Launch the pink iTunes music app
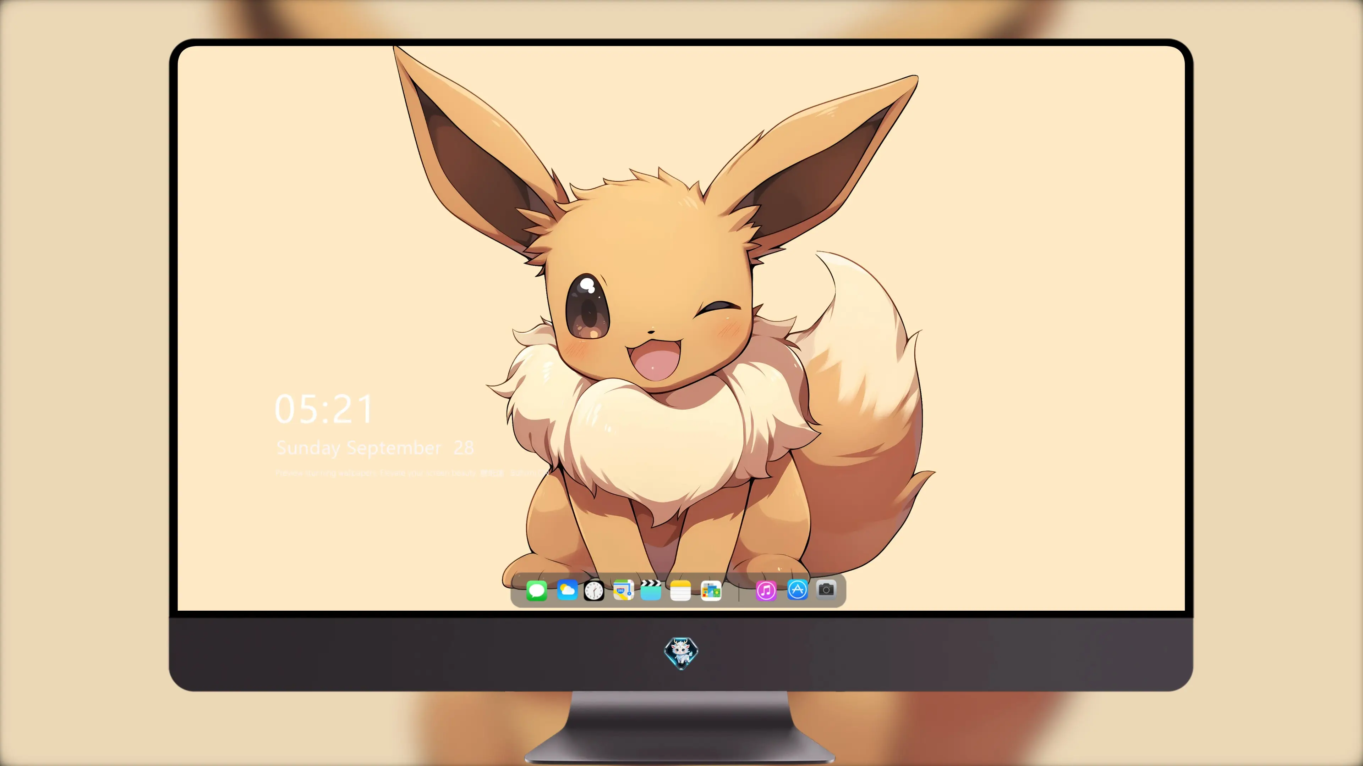 pos(766,590)
